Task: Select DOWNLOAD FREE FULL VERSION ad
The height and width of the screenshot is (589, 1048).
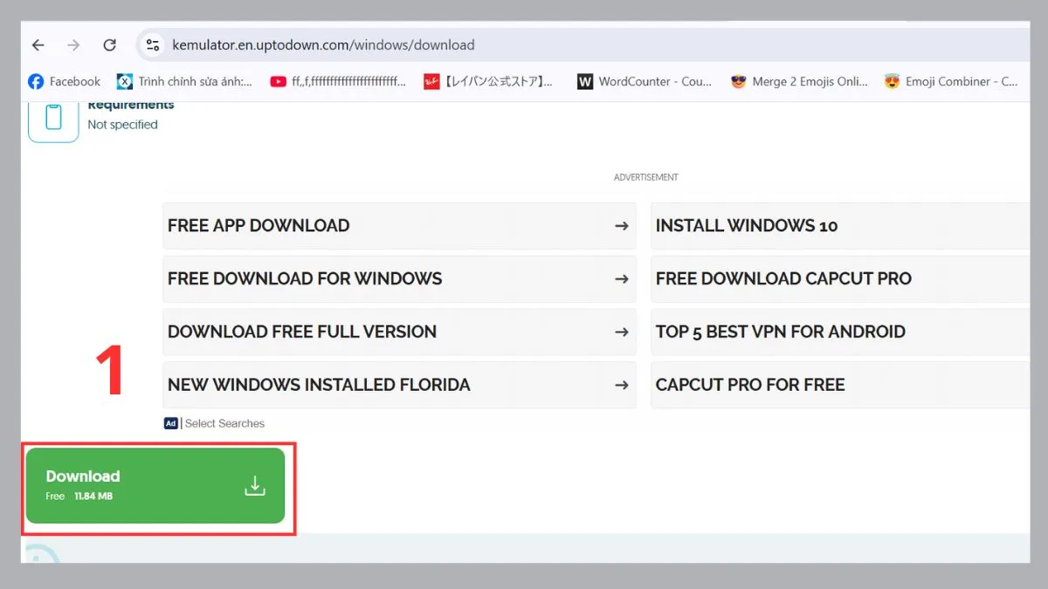Action: click(x=398, y=332)
